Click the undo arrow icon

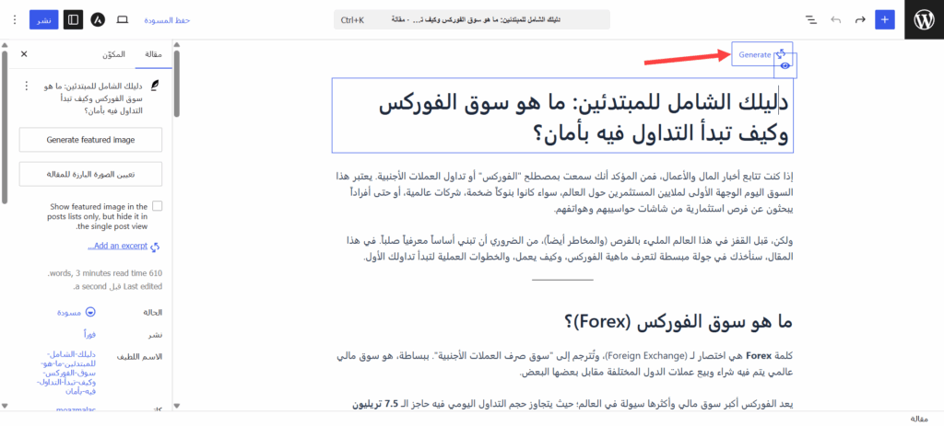coord(835,19)
